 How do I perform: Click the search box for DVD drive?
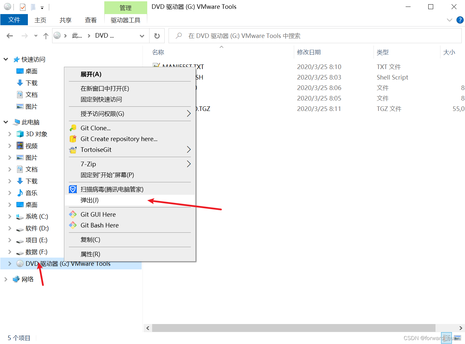[315, 36]
